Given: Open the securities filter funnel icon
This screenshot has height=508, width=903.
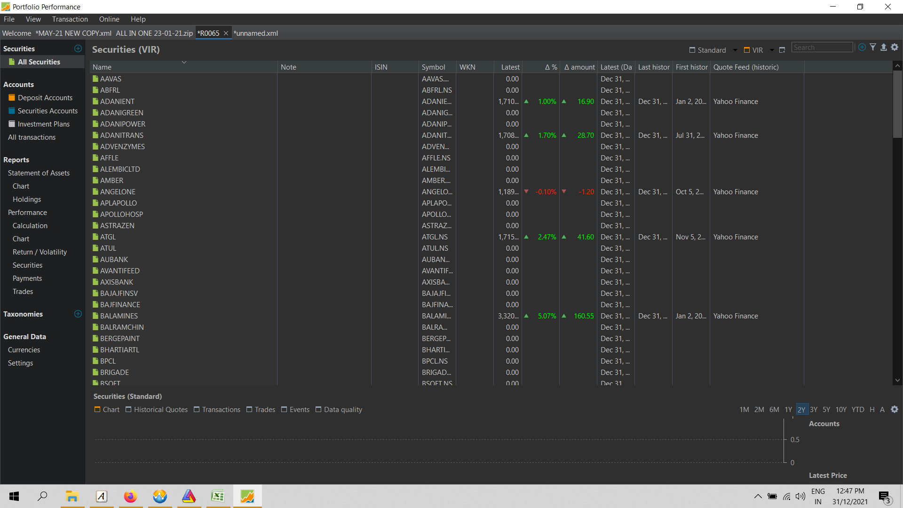Looking at the screenshot, I should 873,48.
